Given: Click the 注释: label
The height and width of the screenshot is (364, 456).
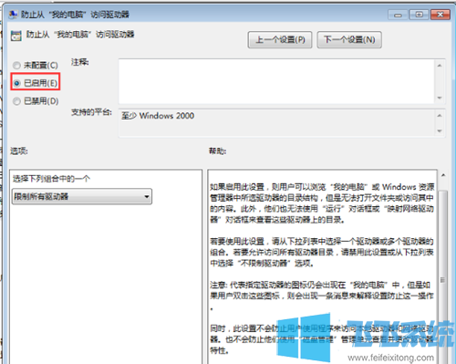Looking at the screenshot, I should click(x=80, y=62).
